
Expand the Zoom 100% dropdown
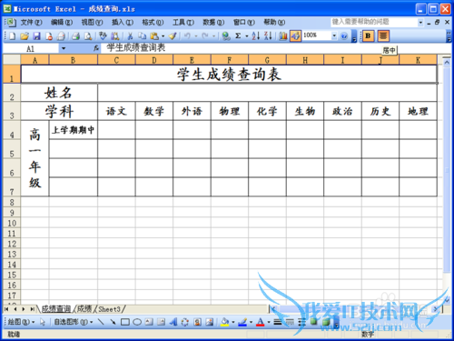point(334,35)
